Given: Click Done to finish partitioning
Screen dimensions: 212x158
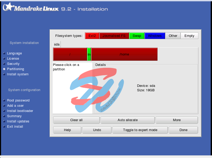Looking at the screenshot, I should pyautogui.click(x=183, y=130).
